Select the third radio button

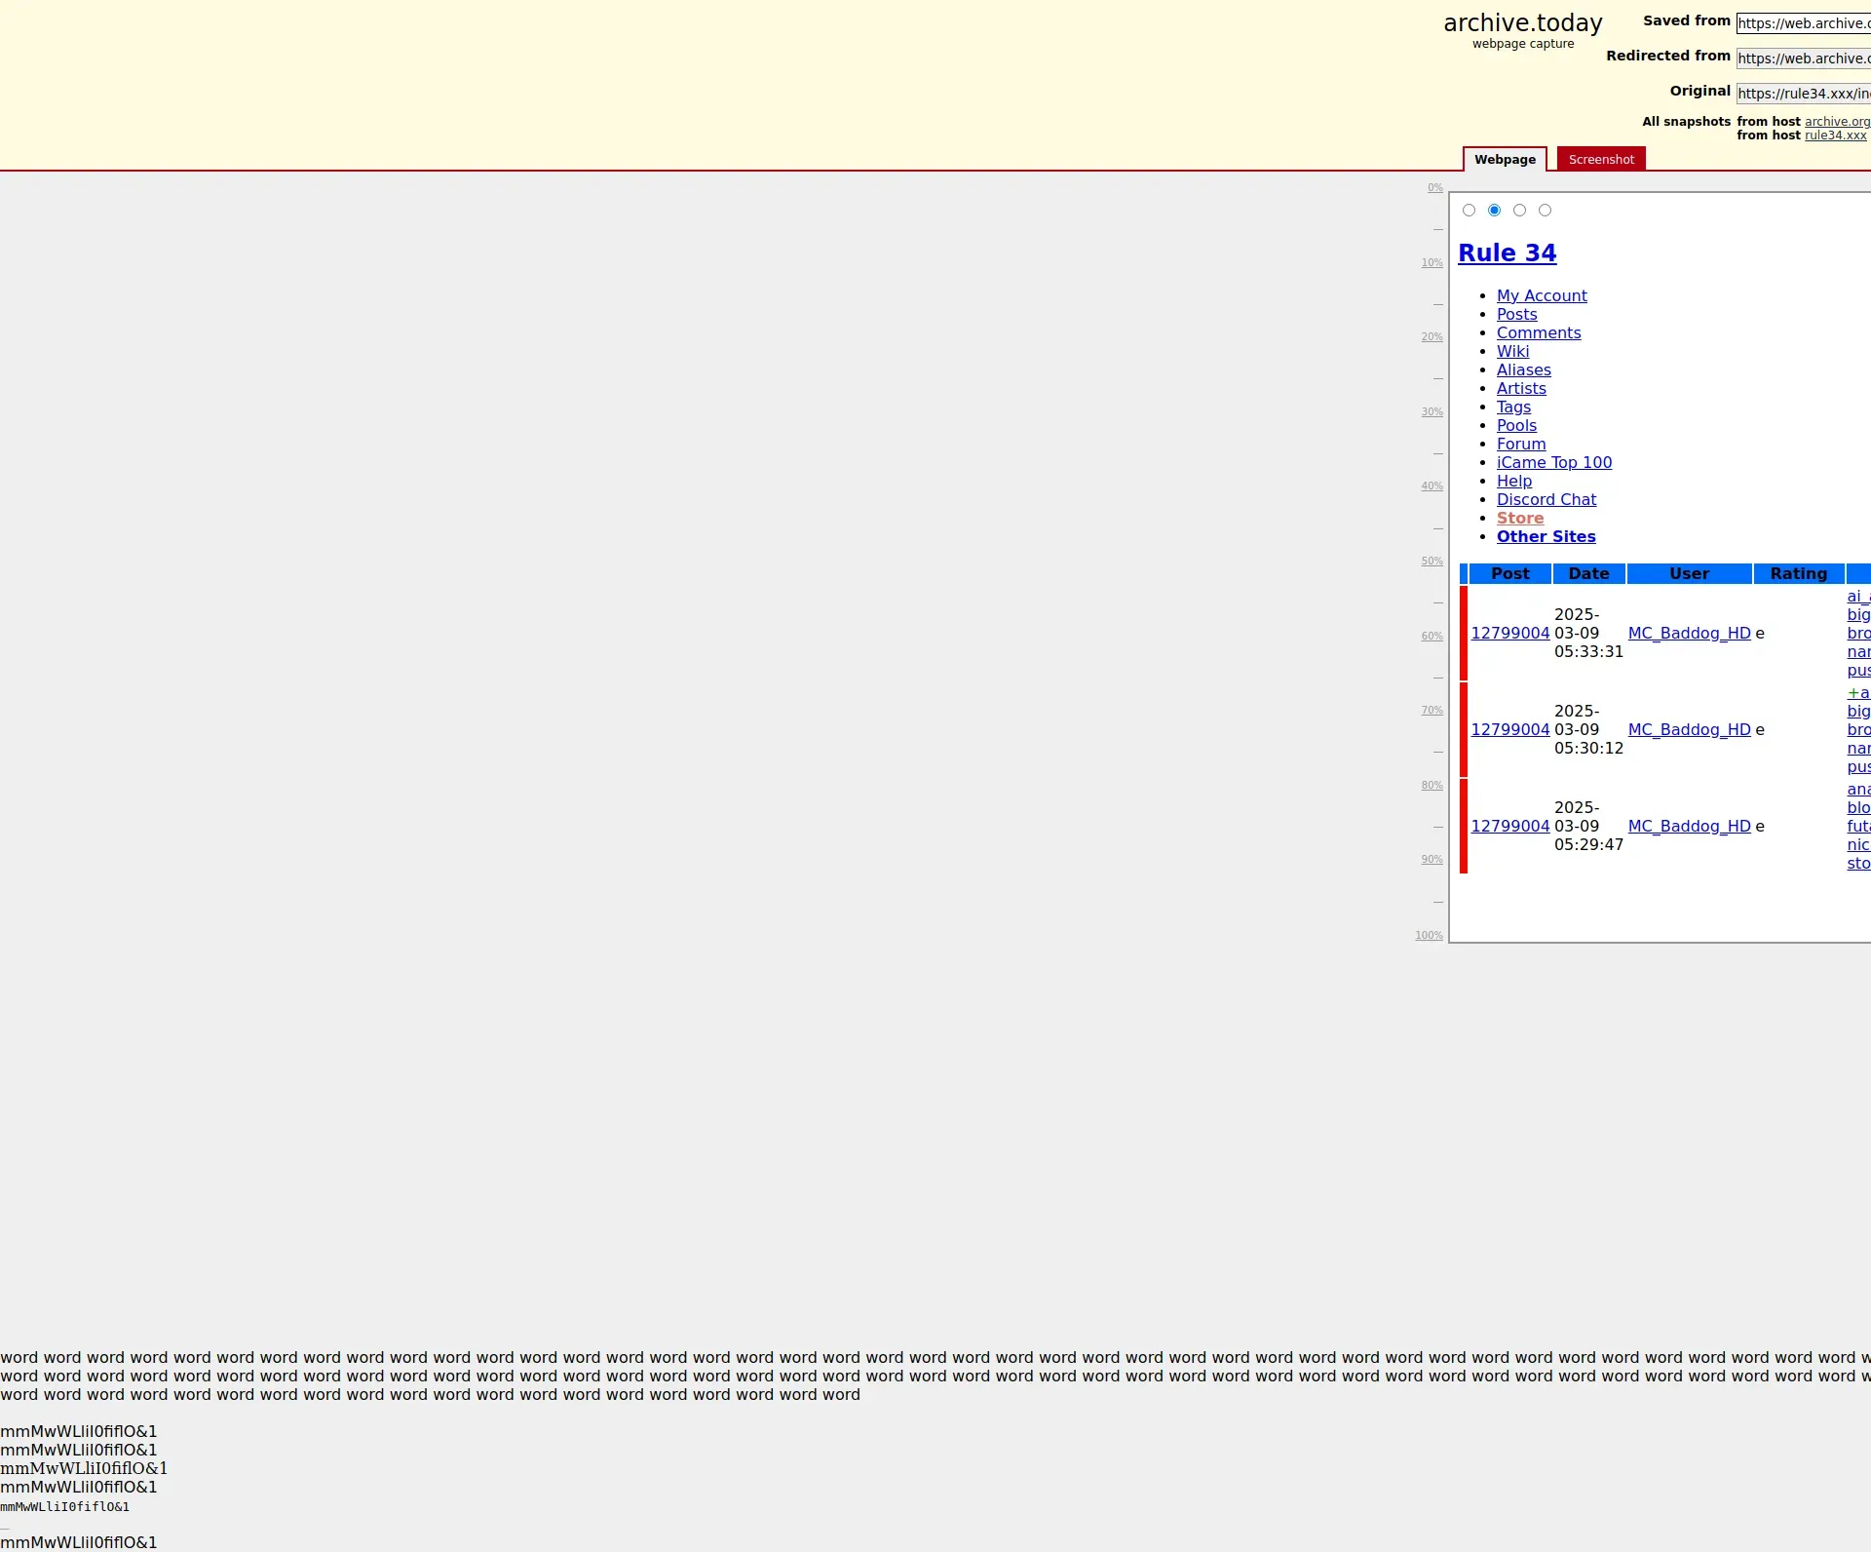(1519, 211)
